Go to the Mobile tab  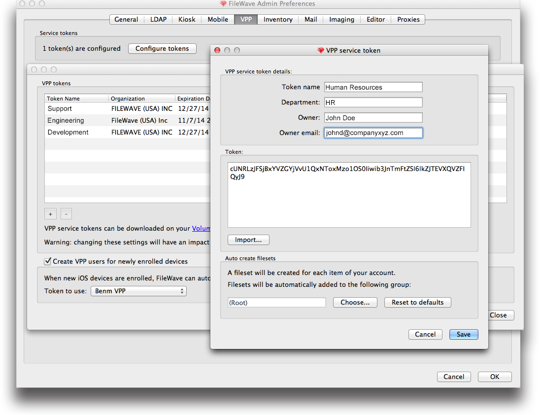point(218,19)
